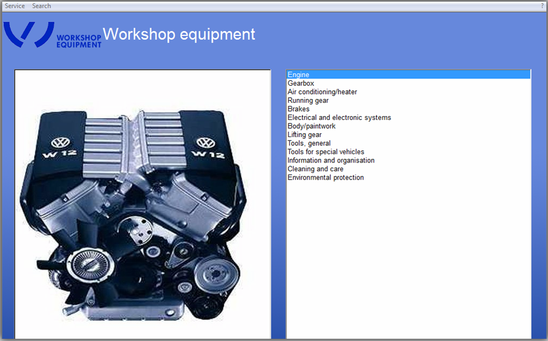Click the Workshop Equipment logo
This screenshot has width=548, height=341.
pos(53,34)
